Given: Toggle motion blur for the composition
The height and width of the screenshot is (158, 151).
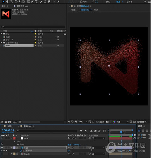Looking at the screenshot, I should (99, 131).
